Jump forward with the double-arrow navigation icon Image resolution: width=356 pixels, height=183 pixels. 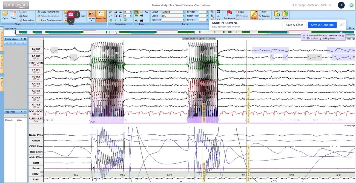pos(125,20)
